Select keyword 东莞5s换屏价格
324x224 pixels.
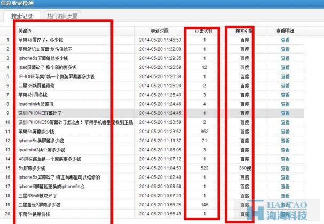click(x=34, y=214)
